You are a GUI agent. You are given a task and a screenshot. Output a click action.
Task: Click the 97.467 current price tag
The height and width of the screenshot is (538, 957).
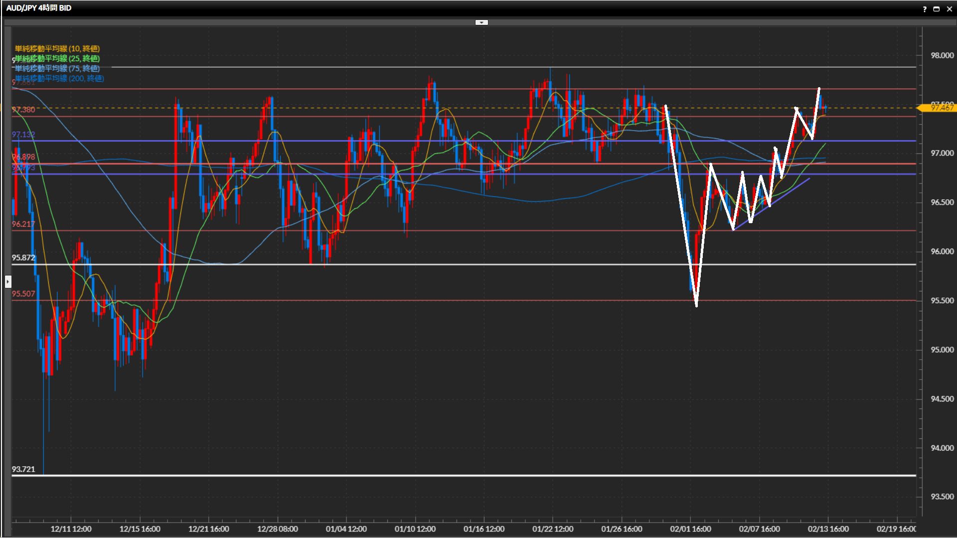(940, 108)
